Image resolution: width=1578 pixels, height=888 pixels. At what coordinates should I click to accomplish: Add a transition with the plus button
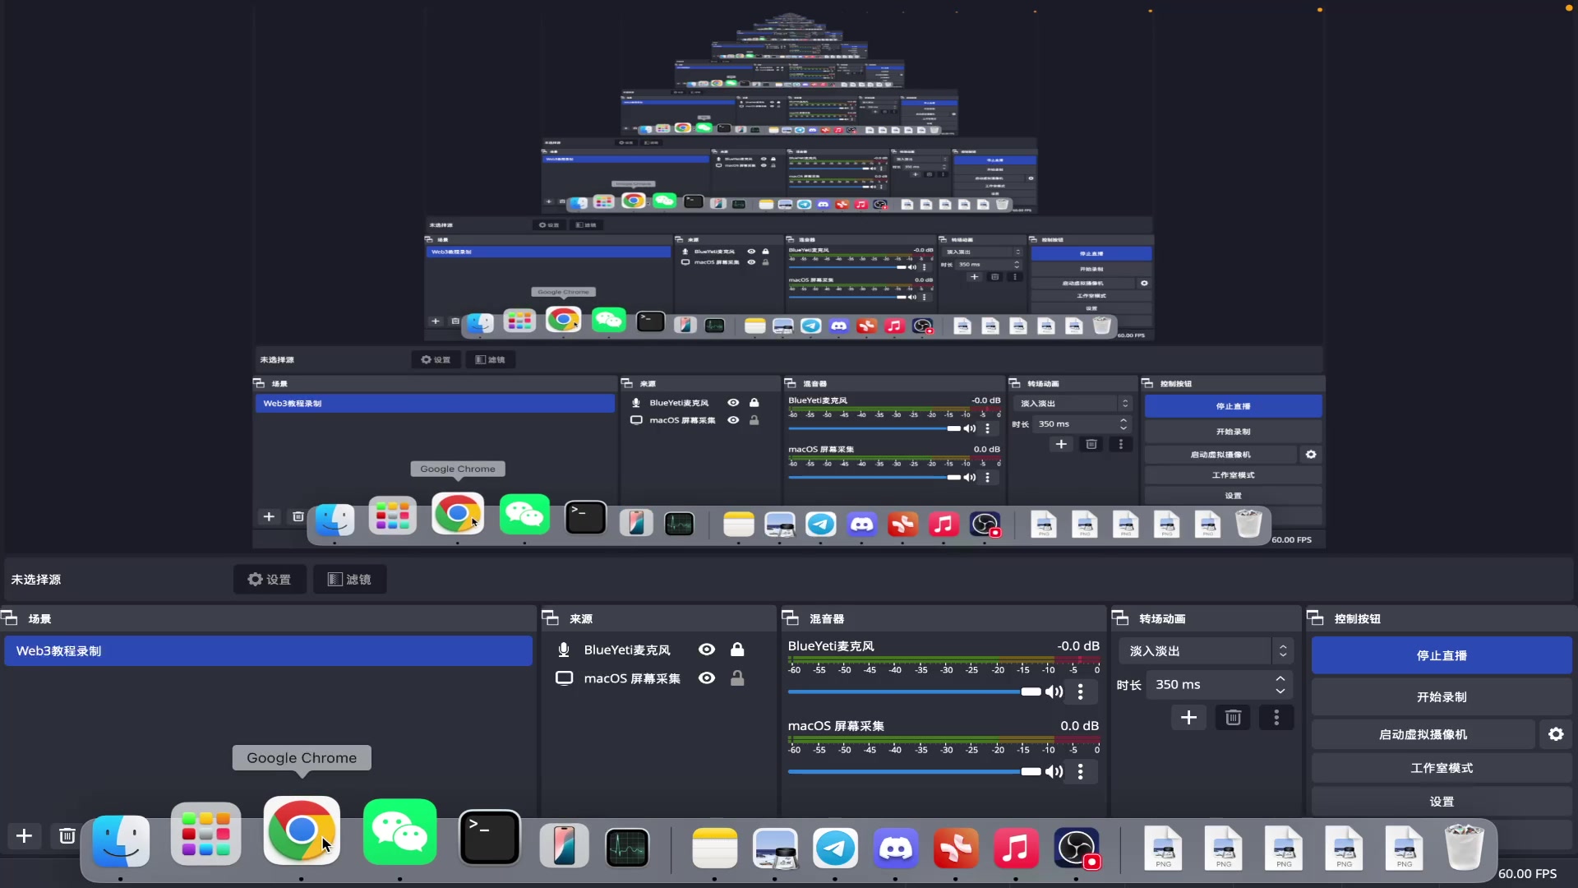coord(1188,718)
